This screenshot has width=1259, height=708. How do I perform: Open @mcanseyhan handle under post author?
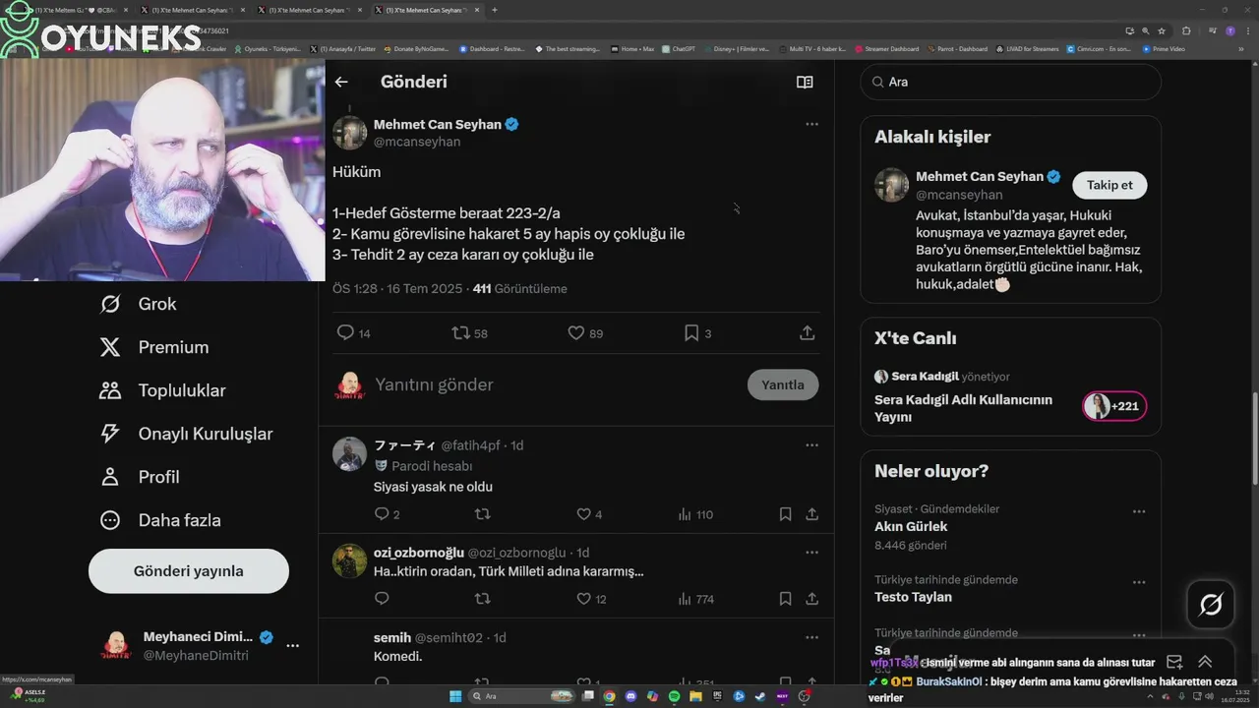pyautogui.click(x=417, y=142)
